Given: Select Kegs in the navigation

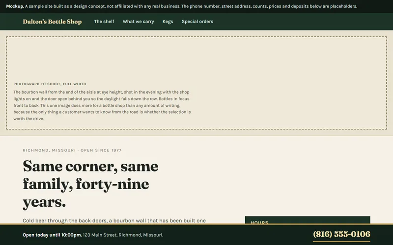Looking at the screenshot, I should tap(168, 22).
